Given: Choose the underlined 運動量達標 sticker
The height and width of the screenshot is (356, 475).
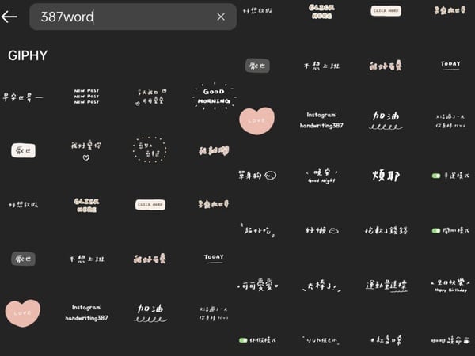Looking at the screenshot, I should coord(386,286).
